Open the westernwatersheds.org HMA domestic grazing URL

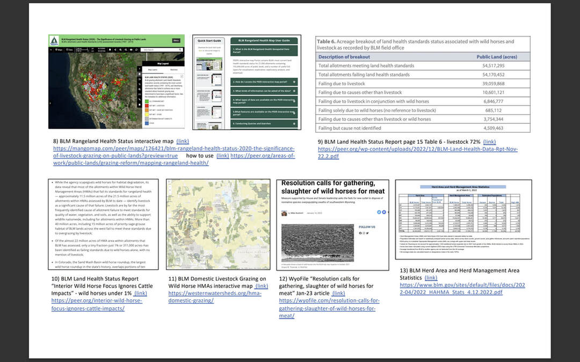191,300
